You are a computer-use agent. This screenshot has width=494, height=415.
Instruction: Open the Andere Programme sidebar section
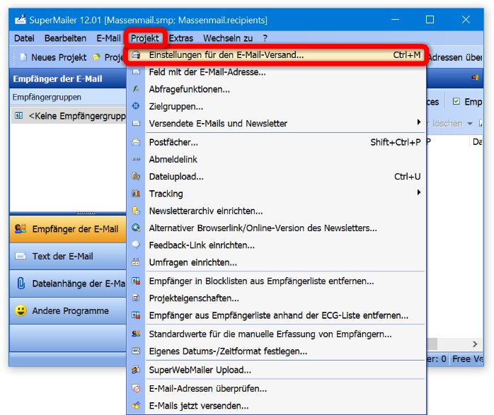pyautogui.click(x=68, y=310)
